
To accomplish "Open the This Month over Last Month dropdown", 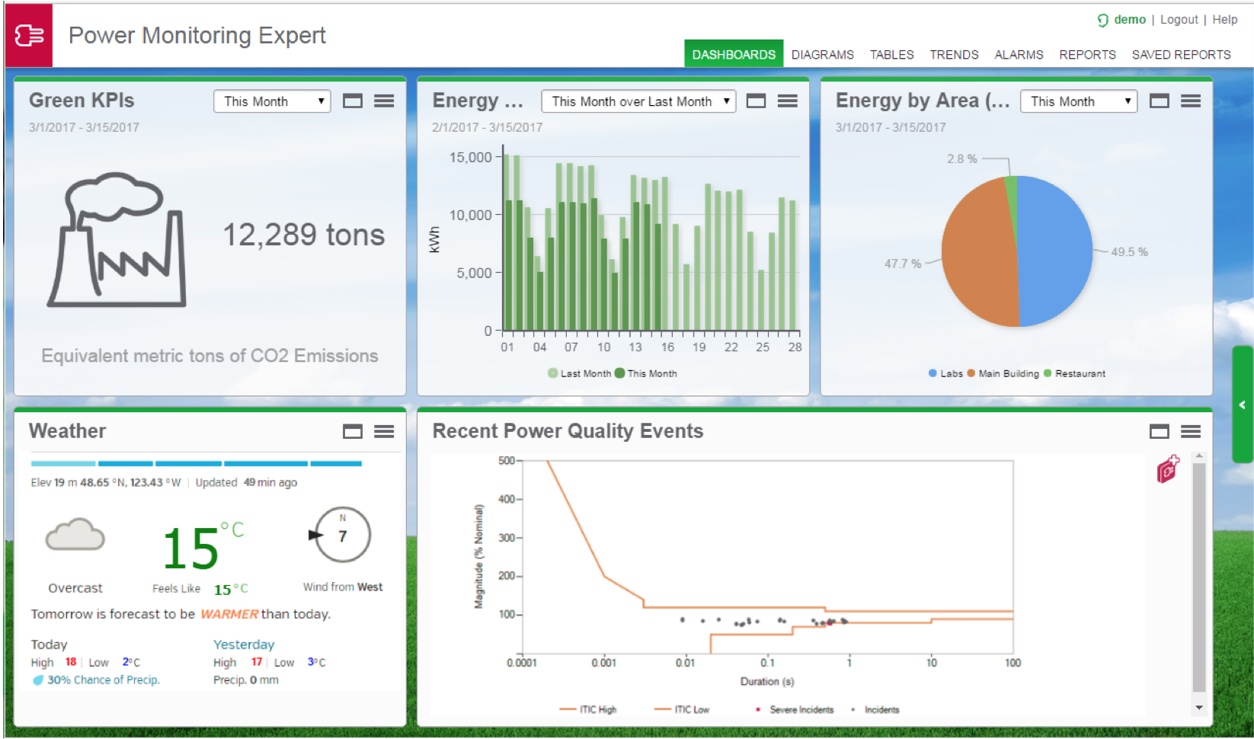I will coord(638,101).
